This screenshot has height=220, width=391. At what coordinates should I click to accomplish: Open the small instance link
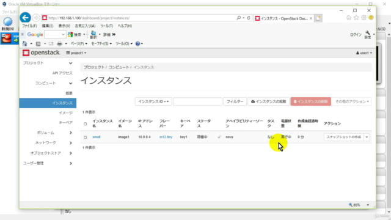pyautogui.click(x=97, y=137)
